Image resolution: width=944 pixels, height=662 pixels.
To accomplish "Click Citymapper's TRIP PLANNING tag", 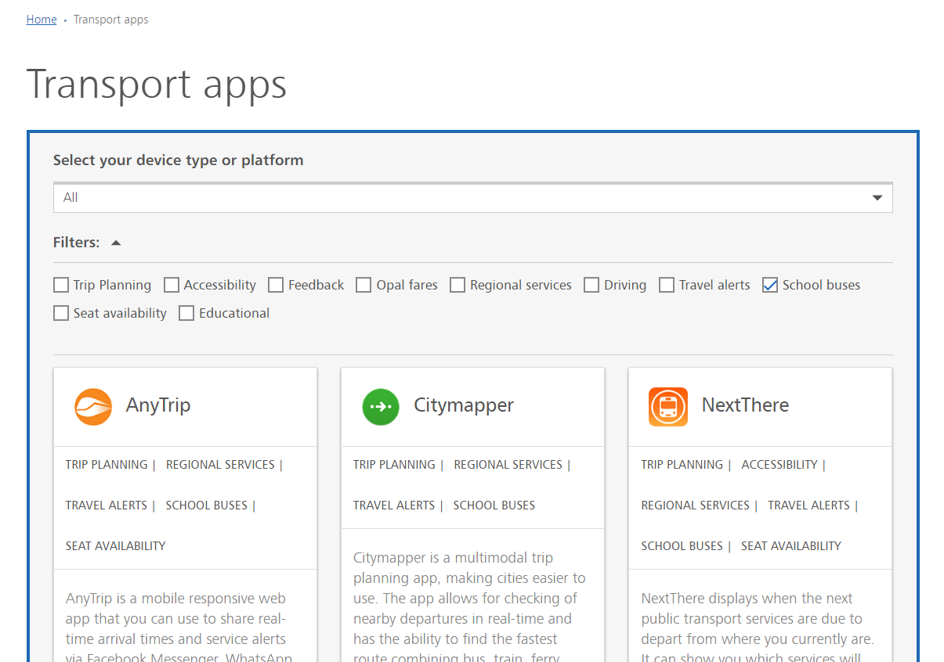I will click(x=394, y=465).
